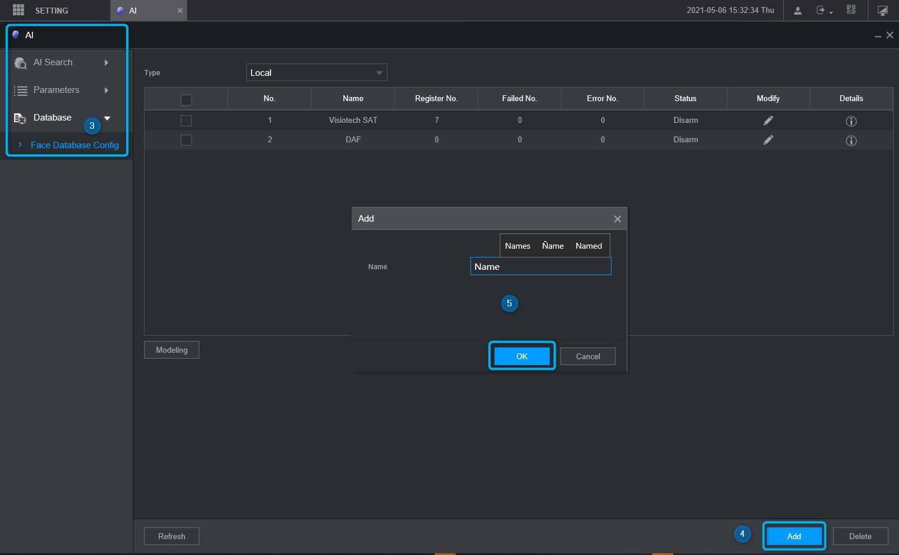Click register count 7 for Visiotech SAT
This screenshot has width=899, height=555.
(x=437, y=120)
